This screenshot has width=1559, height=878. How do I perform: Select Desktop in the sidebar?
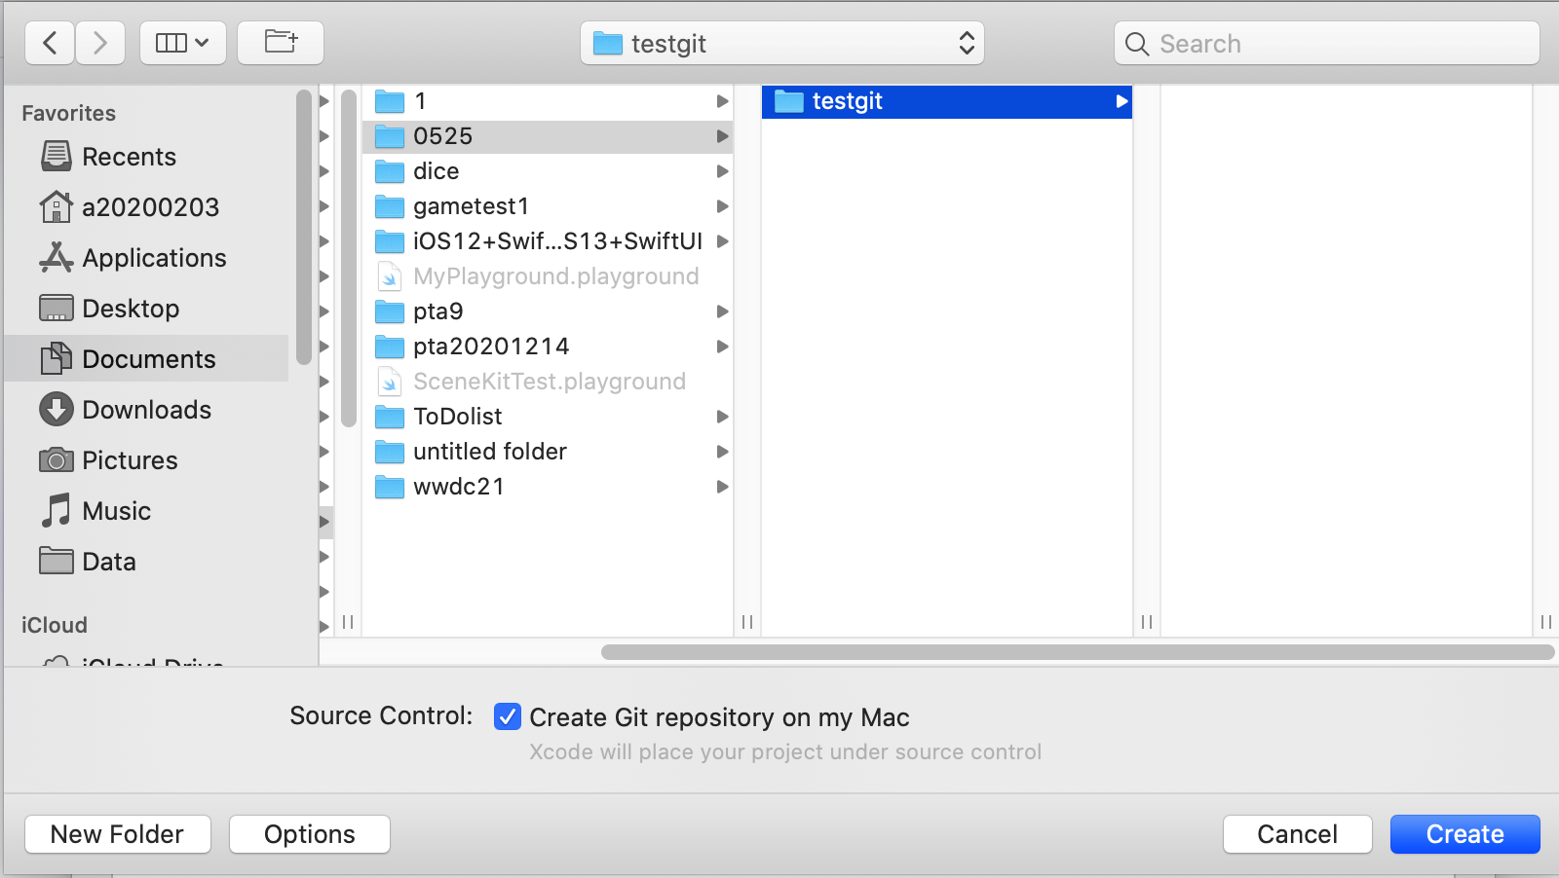pyautogui.click(x=146, y=309)
